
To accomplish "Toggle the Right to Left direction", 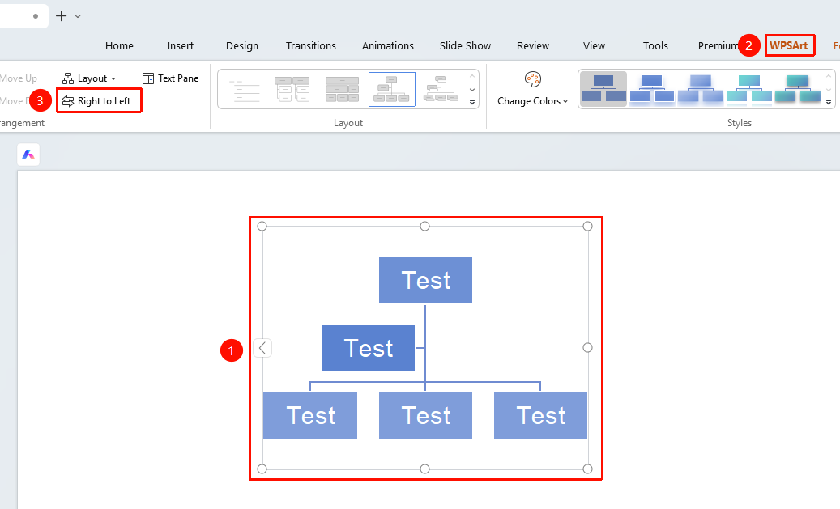I will point(96,101).
